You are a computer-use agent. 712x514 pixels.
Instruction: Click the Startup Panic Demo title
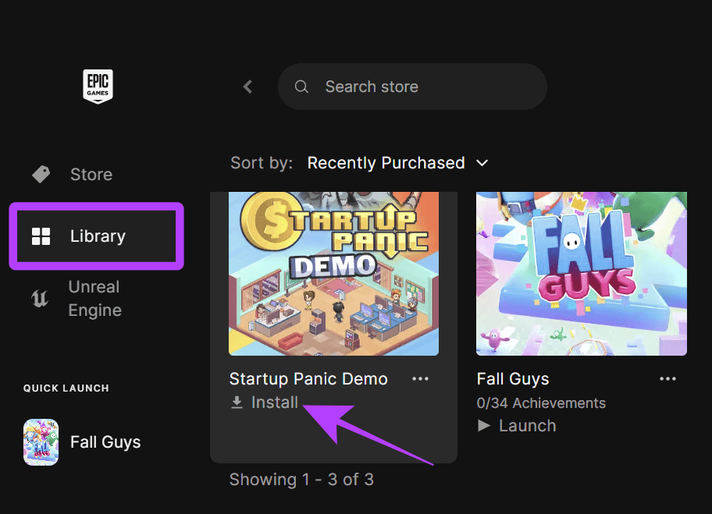(x=308, y=379)
